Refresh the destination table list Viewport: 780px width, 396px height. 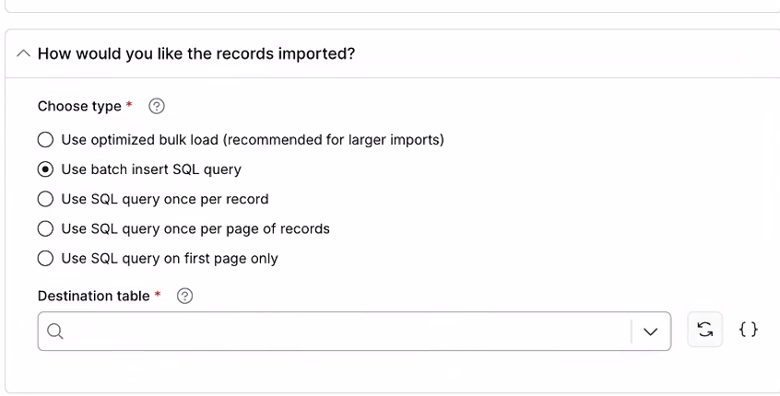point(704,330)
